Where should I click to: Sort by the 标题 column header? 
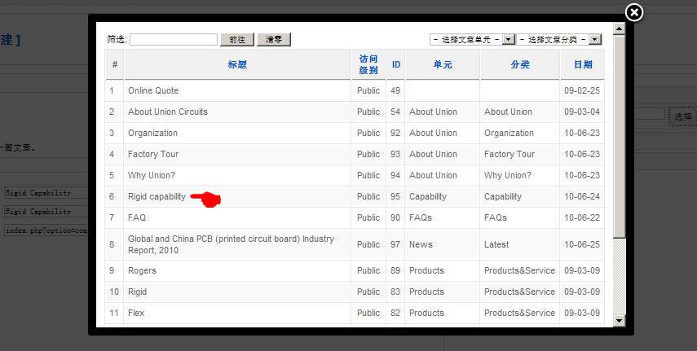(x=238, y=64)
